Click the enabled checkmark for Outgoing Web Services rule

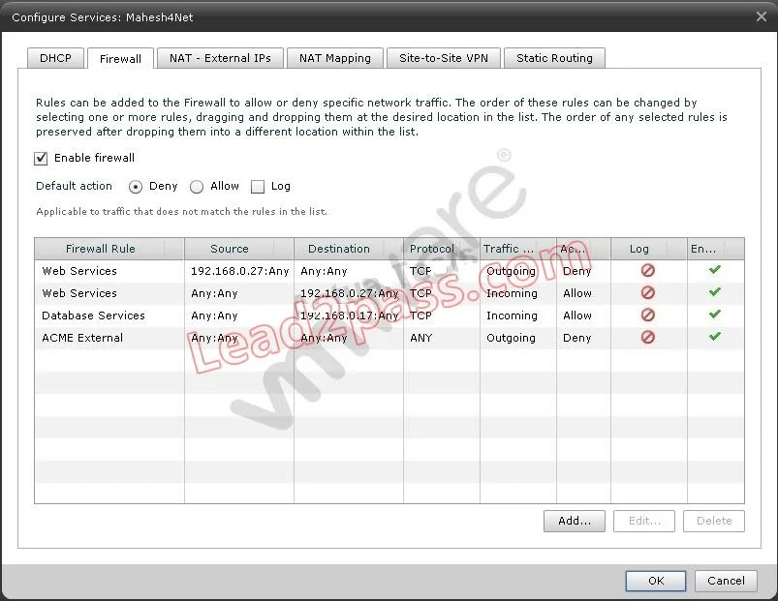[x=714, y=270]
